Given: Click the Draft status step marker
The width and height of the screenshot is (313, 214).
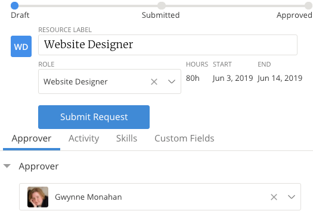Looking at the screenshot, I should click(14, 5).
